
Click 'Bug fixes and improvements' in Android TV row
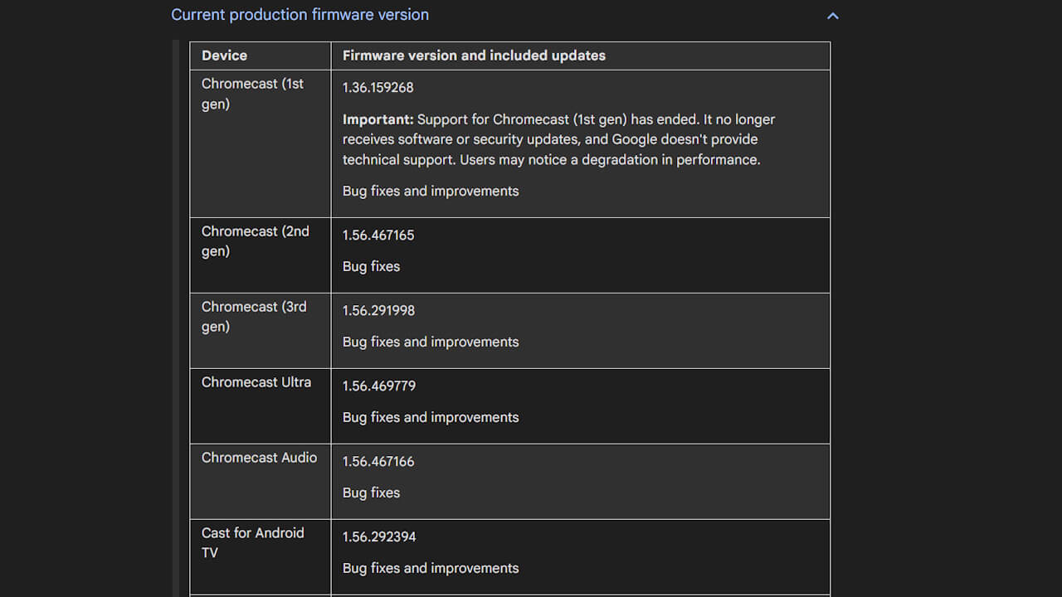(x=431, y=568)
